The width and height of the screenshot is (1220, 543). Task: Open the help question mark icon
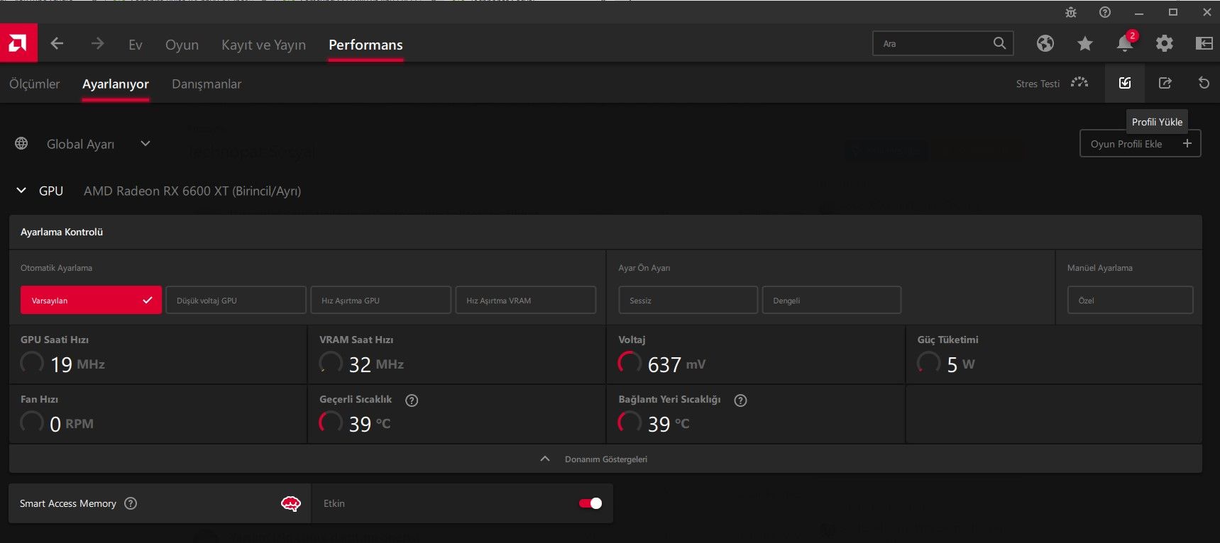pos(1105,12)
